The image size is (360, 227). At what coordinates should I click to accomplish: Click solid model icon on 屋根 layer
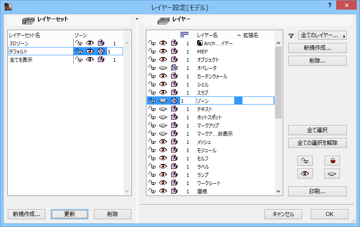174,191
